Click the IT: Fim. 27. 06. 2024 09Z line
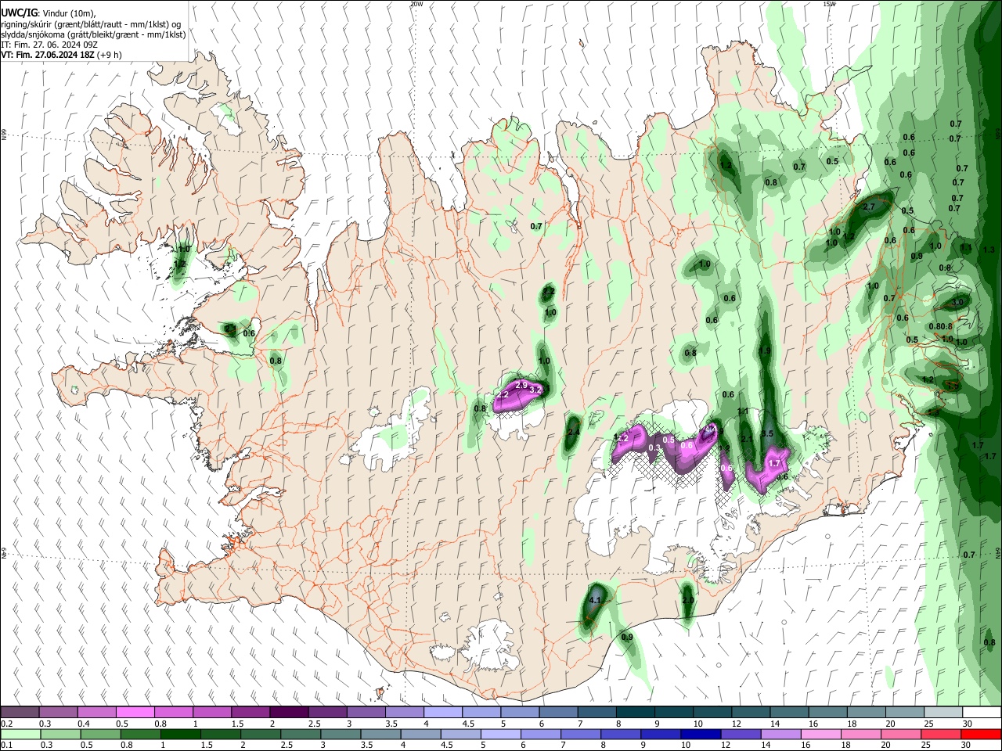 point(49,45)
